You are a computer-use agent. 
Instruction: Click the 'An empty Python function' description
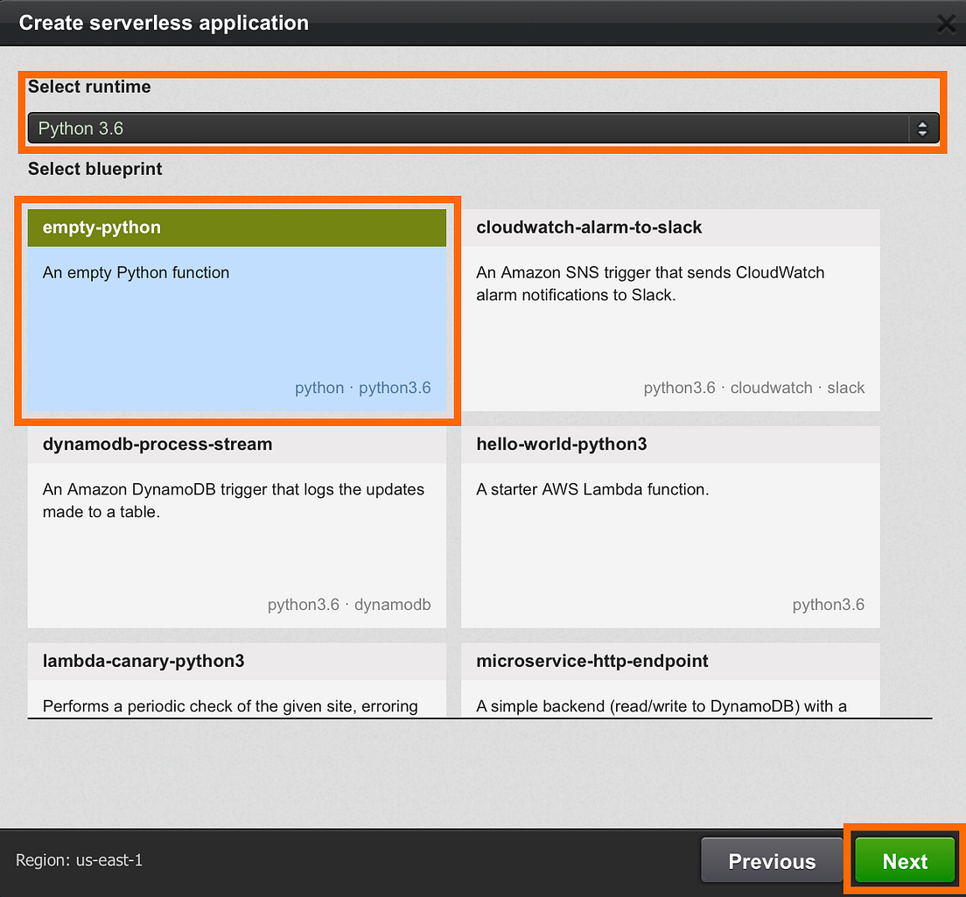point(134,272)
